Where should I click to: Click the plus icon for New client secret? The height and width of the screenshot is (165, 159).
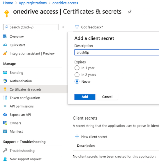[77, 136]
